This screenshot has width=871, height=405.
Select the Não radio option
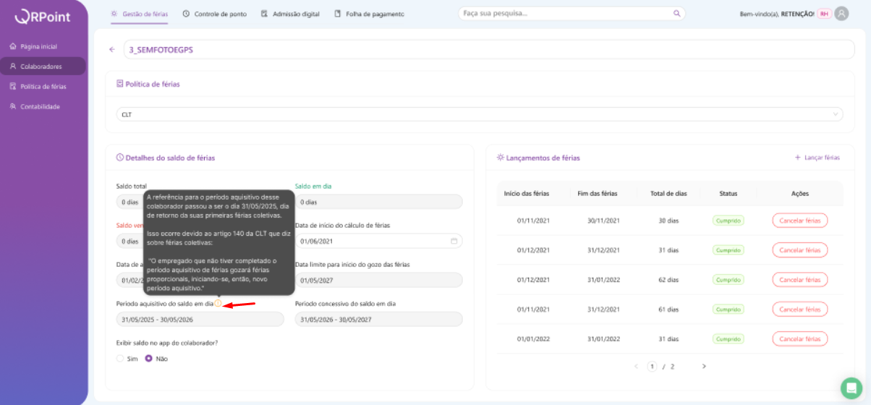(x=149, y=359)
